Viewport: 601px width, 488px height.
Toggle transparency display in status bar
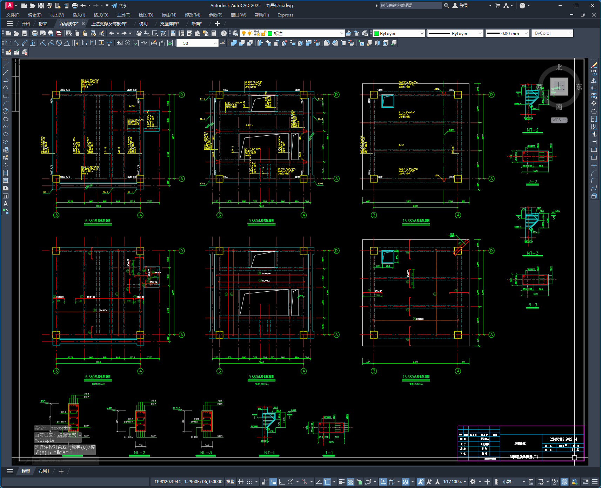pos(350,482)
